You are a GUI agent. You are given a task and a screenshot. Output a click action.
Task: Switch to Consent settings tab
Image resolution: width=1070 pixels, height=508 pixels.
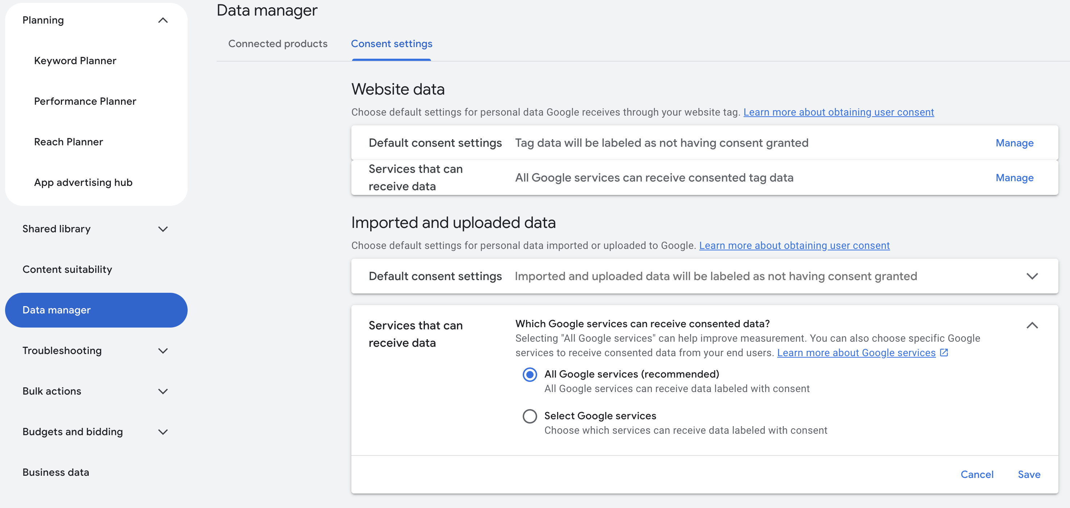pos(391,43)
